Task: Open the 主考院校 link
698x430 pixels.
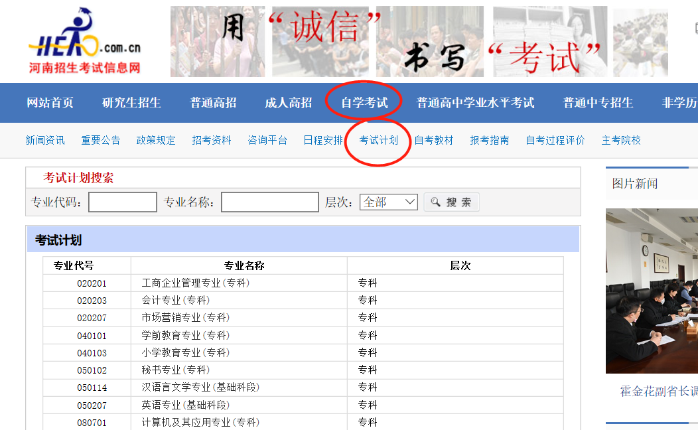Action: pos(621,140)
